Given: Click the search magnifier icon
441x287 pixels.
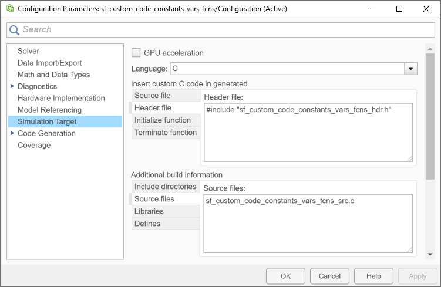Looking at the screenshot, I should click(x=14, y=30).
